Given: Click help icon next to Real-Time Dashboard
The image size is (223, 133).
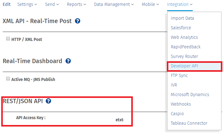Looking at the screenshot, I should 68,61.
